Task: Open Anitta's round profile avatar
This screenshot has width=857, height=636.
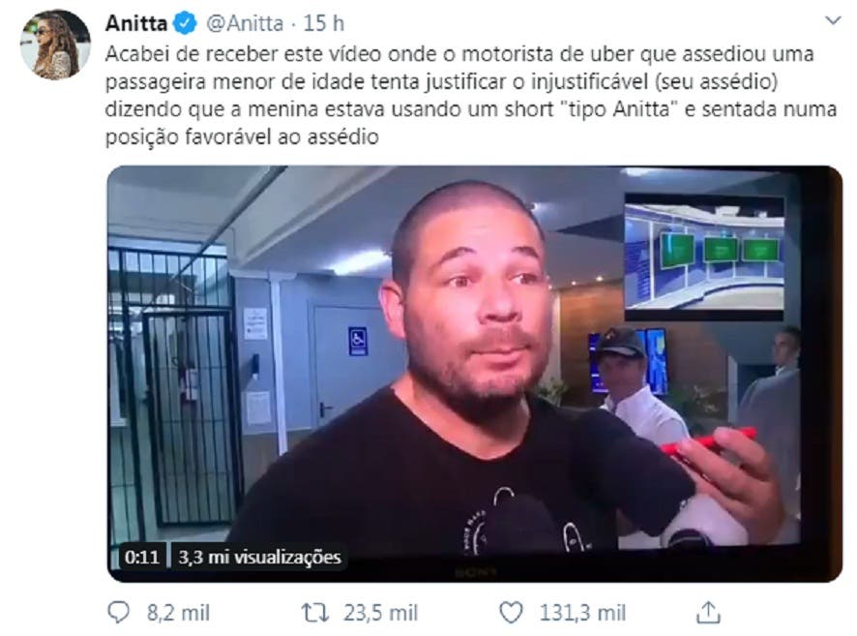Action: pos(55,45)
